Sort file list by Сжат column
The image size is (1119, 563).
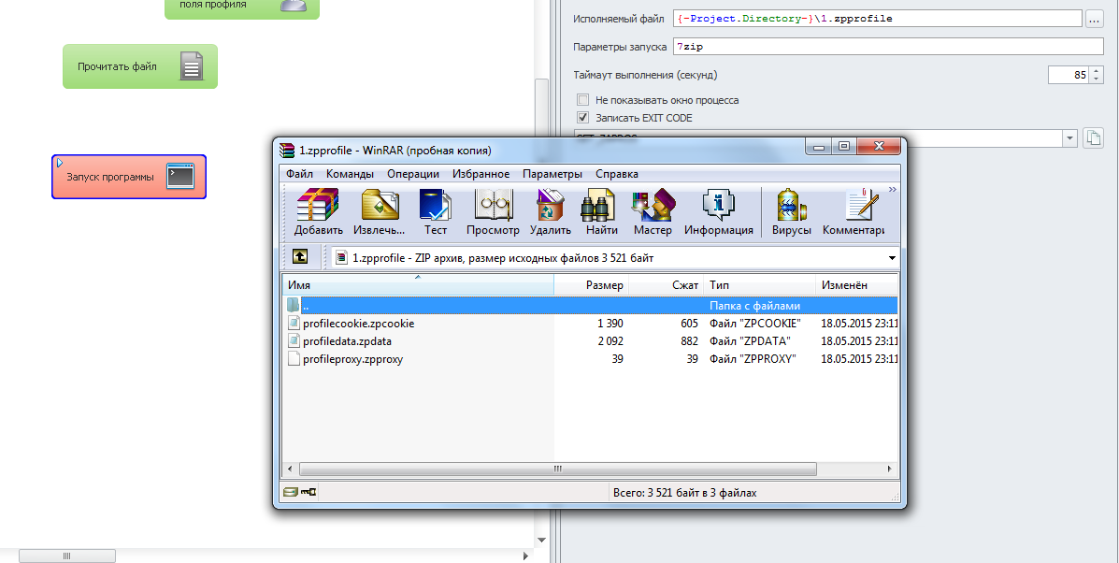pyautogui.click(x=666, y=284)
